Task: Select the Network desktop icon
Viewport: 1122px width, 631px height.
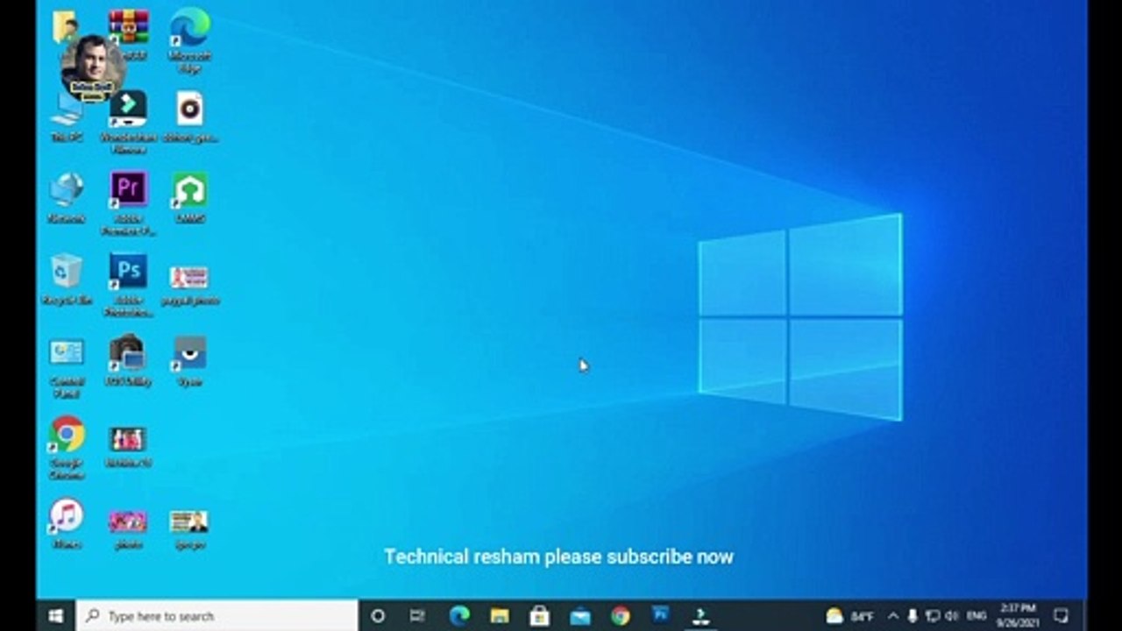Action: click(67, 198)
